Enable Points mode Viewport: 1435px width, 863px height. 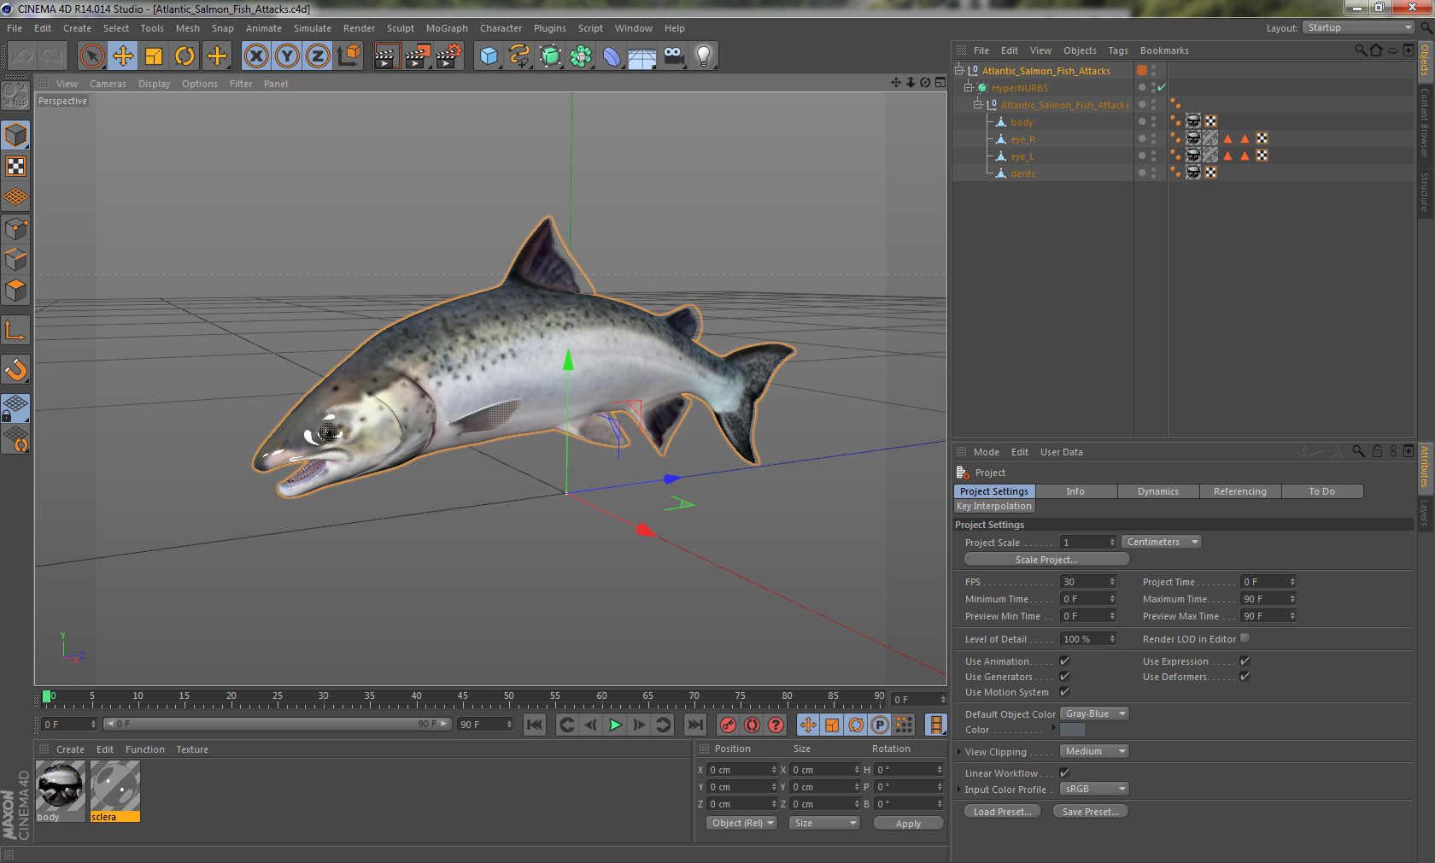[15, 229]
